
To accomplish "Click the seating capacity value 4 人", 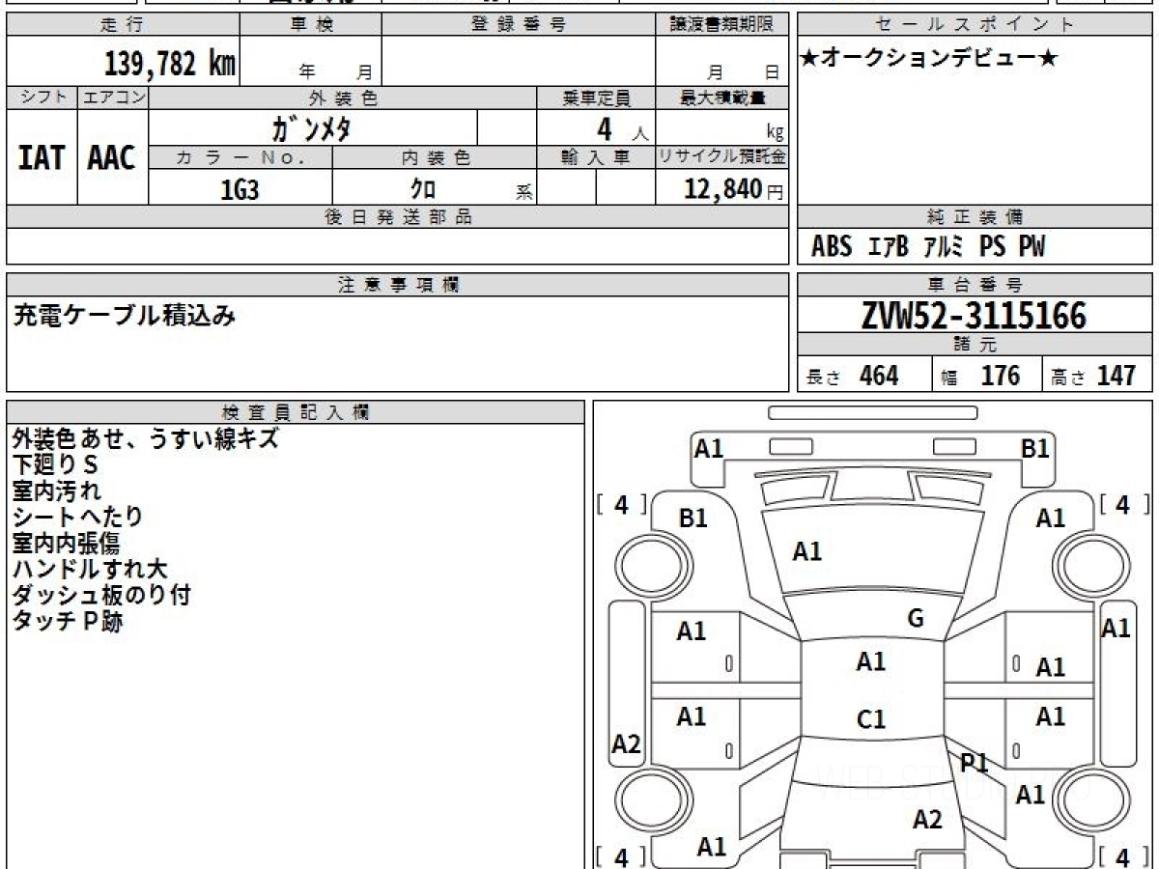I will click(x=622, y=128).
